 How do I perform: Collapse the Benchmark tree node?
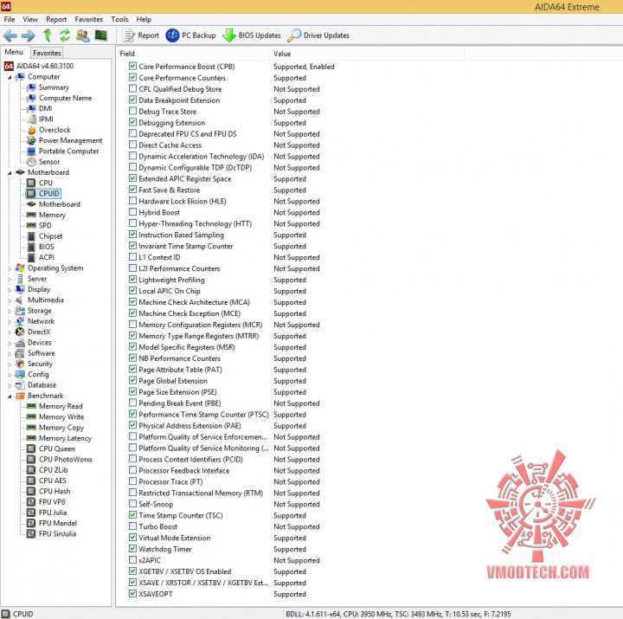pyautogui.click(x=10, y=397)
